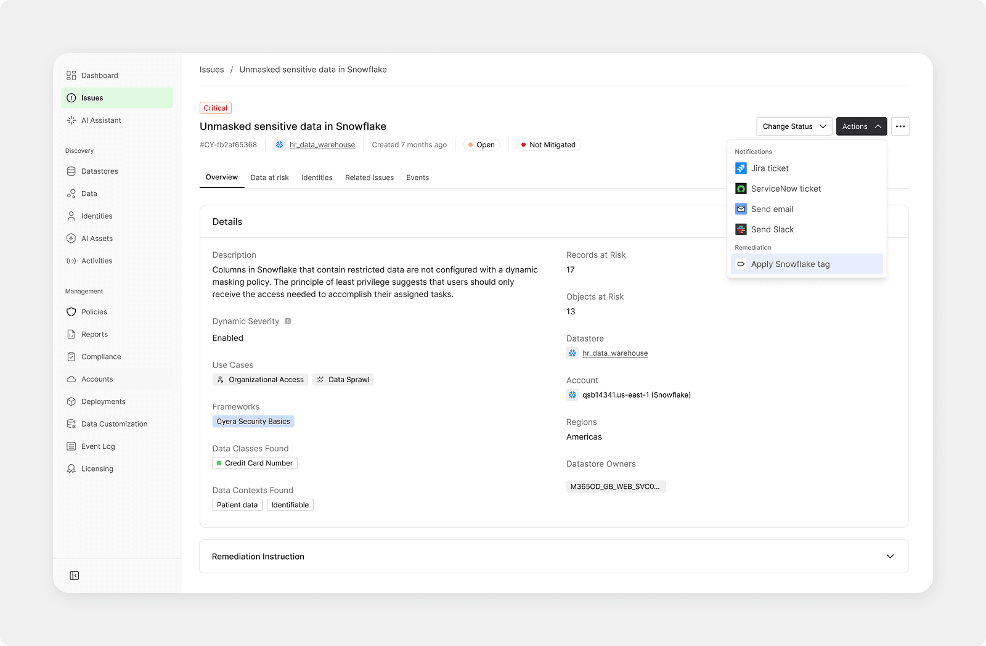986x646 pixels.
Task: Open the hr_data_warehouse datastore link
Action: tap(321, 144)
